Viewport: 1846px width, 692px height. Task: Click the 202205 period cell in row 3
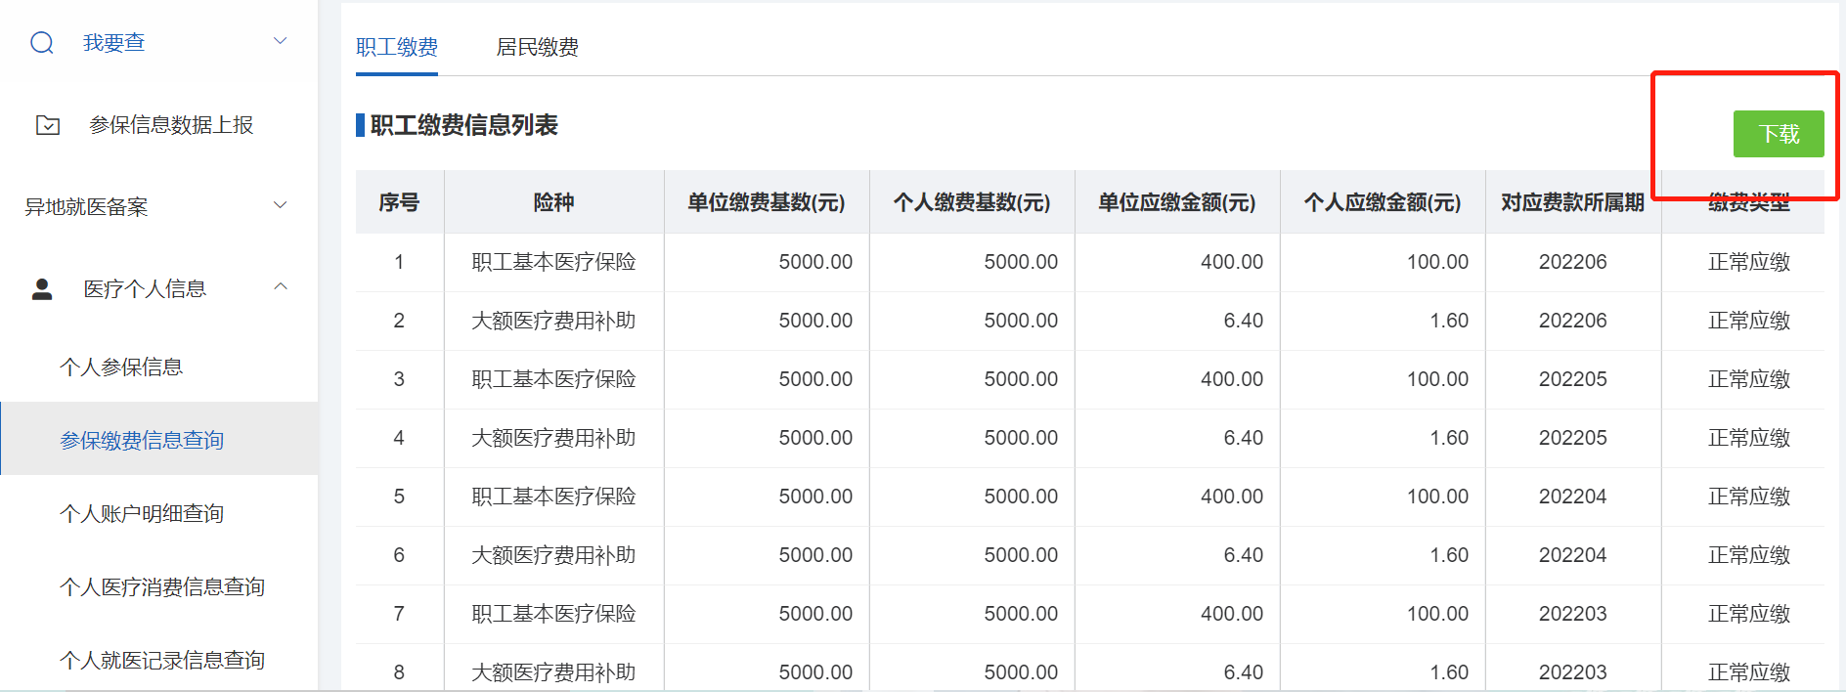(1572, 379)
